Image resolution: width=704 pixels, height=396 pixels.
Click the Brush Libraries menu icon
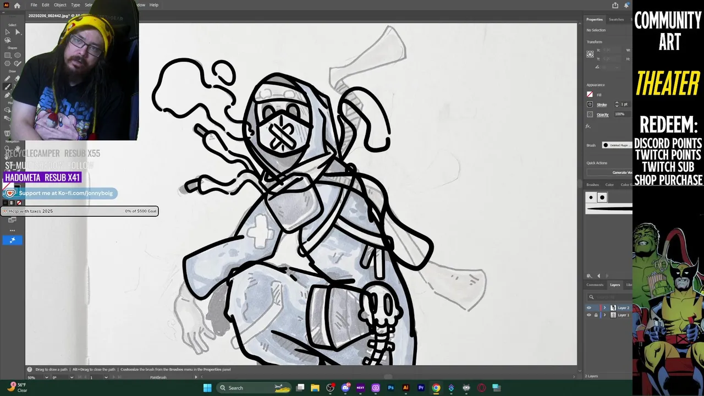tap(590, 276)
